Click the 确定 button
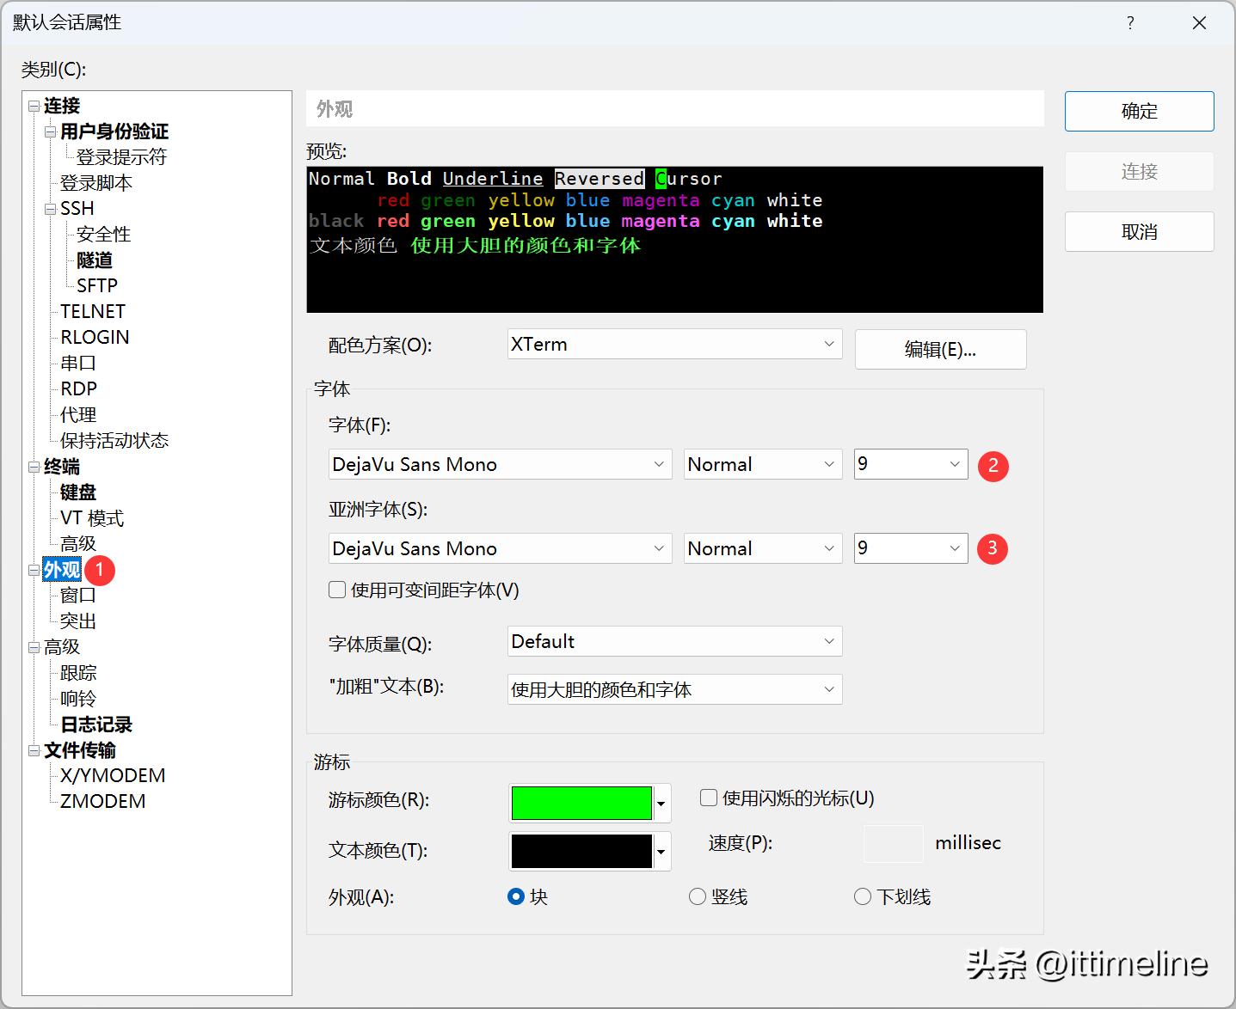This screenshot has height=1009, width=1236. 1139,112
